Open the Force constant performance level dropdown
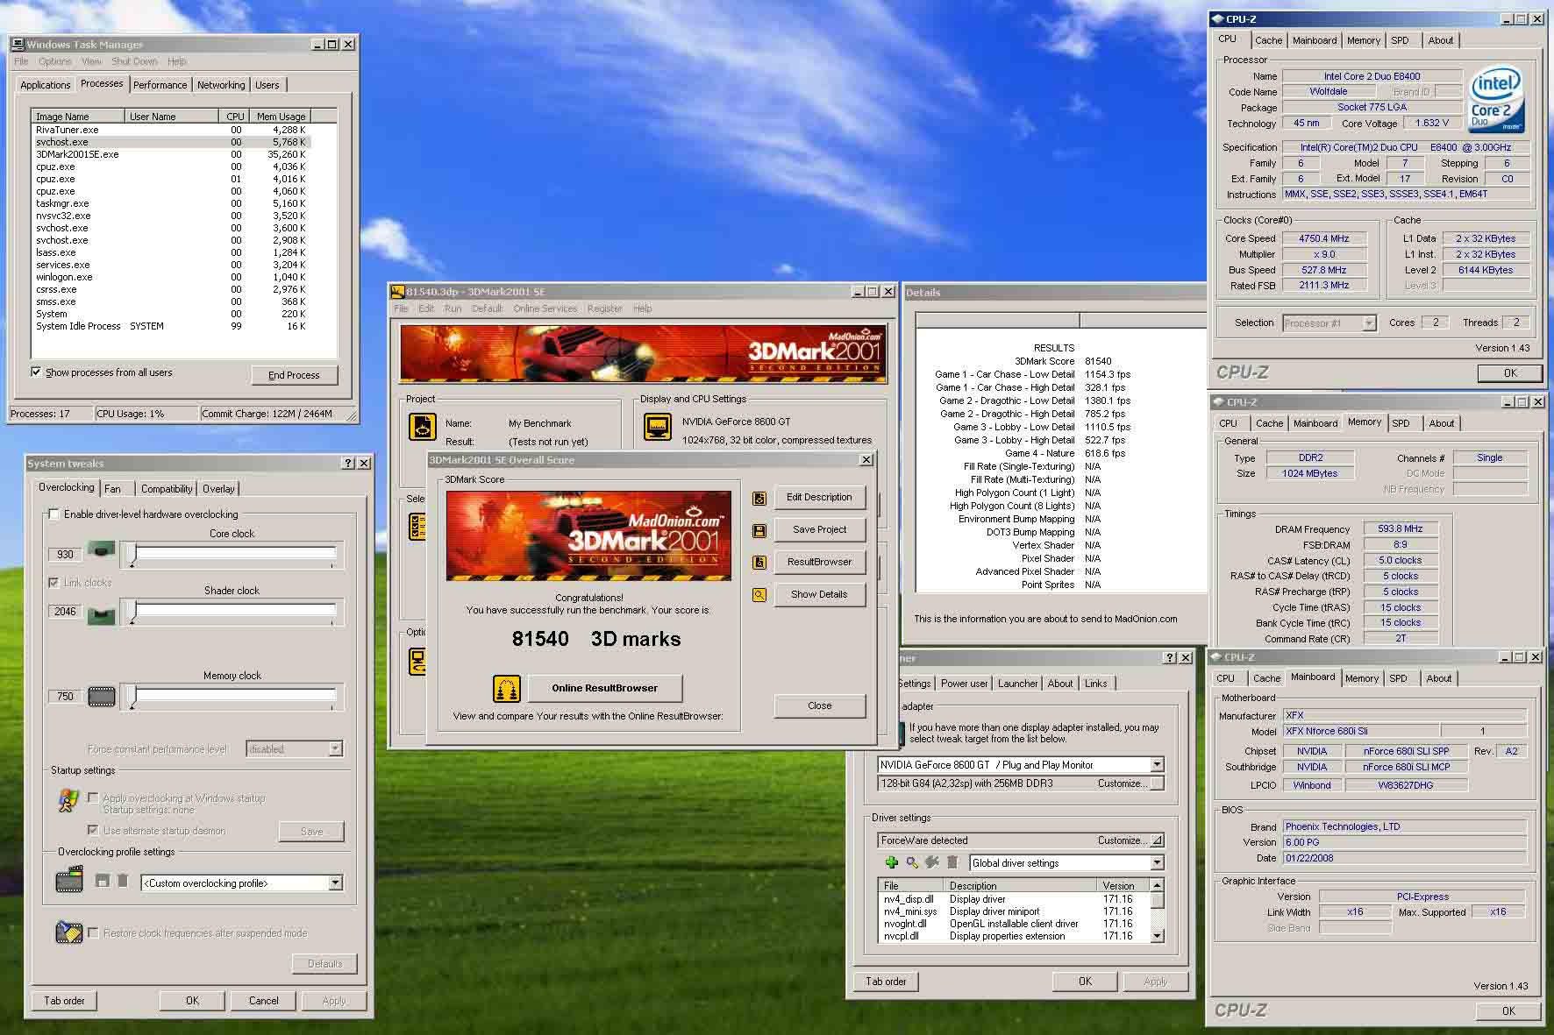The width and height of the screenshot is (1554, 1035). coord(335,749)
